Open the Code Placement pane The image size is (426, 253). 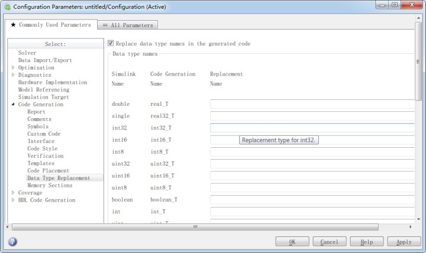(x=48, y=170)
